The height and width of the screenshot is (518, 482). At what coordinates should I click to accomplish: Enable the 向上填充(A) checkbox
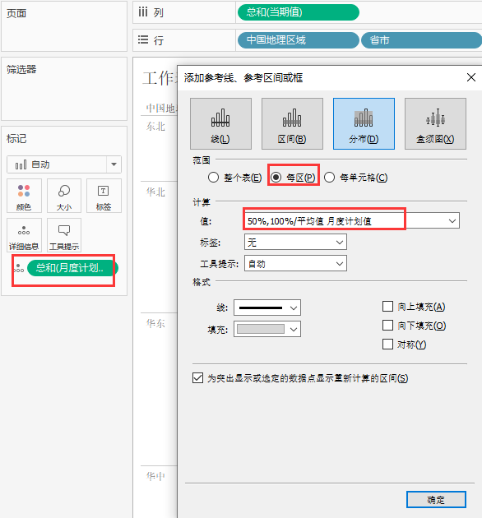point(387,306)
